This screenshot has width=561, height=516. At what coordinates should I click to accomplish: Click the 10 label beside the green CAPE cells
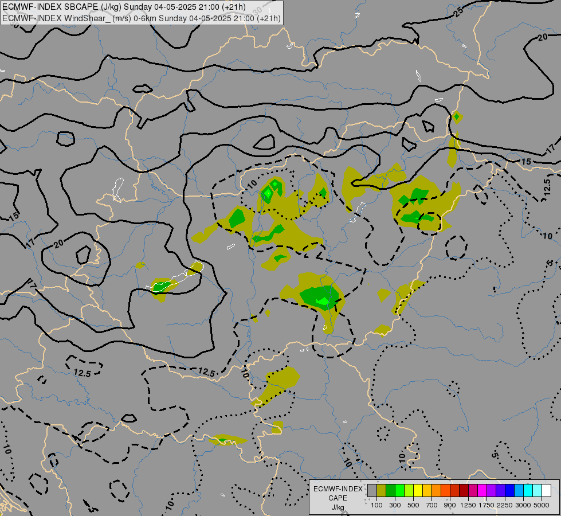click(252, 185)
